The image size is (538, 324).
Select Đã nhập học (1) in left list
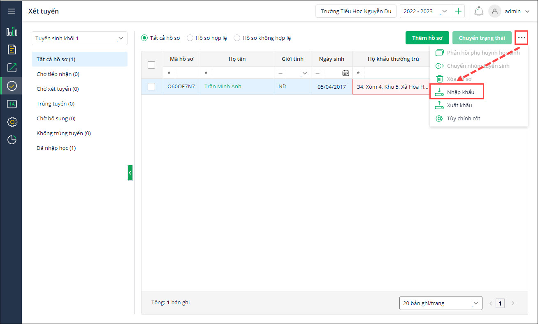[79, 148]
